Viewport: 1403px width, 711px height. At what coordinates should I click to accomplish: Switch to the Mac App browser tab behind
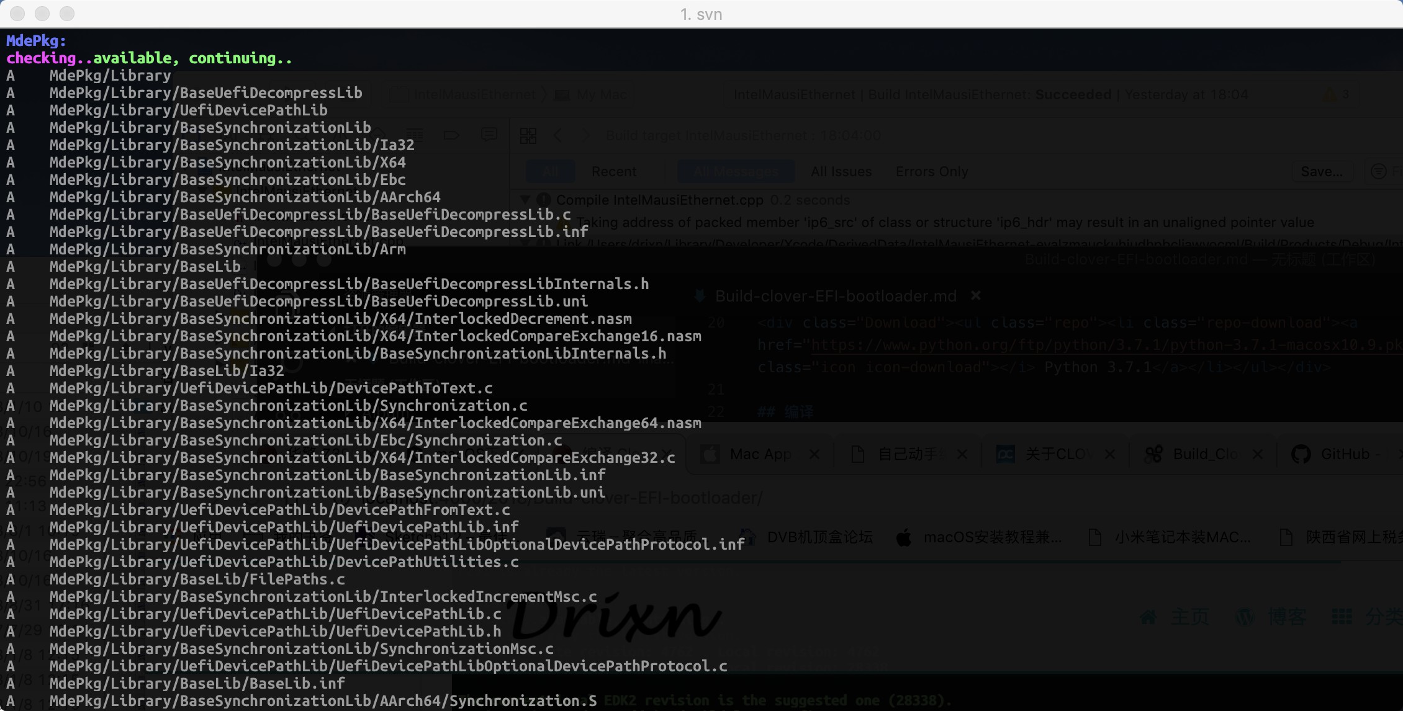tap(760, 454)
